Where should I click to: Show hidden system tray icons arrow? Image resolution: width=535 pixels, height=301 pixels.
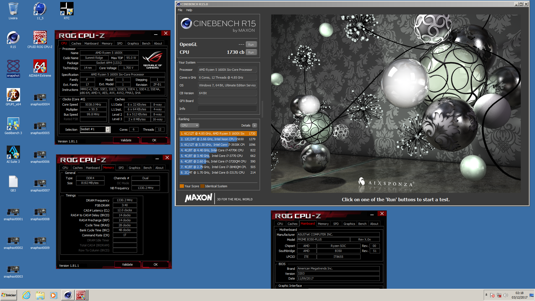click(x=486, y=295)
